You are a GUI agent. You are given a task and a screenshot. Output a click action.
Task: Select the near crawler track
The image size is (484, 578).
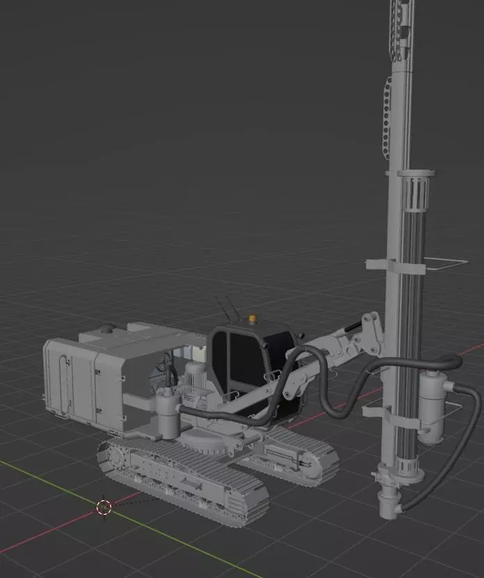pos(183,481)
